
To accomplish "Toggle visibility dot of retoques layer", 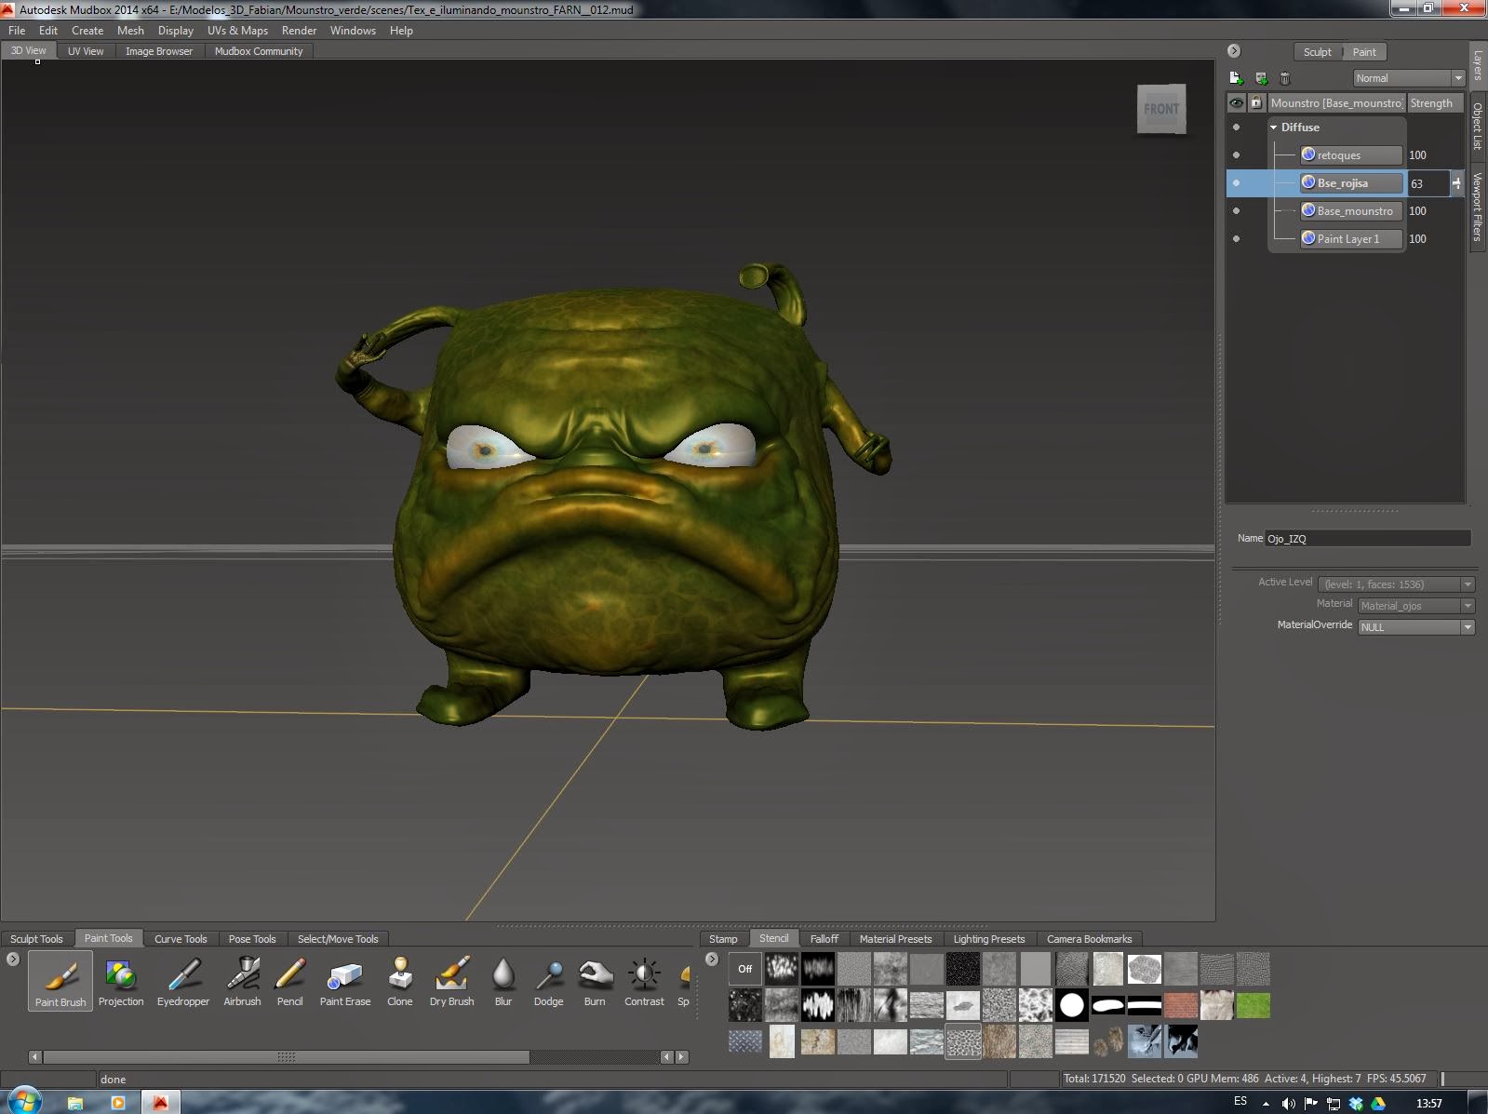I will point(1236,155).
